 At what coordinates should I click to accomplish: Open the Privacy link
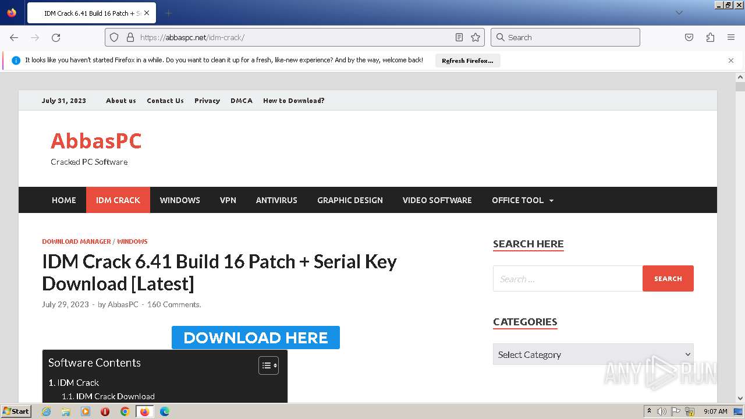207,101
